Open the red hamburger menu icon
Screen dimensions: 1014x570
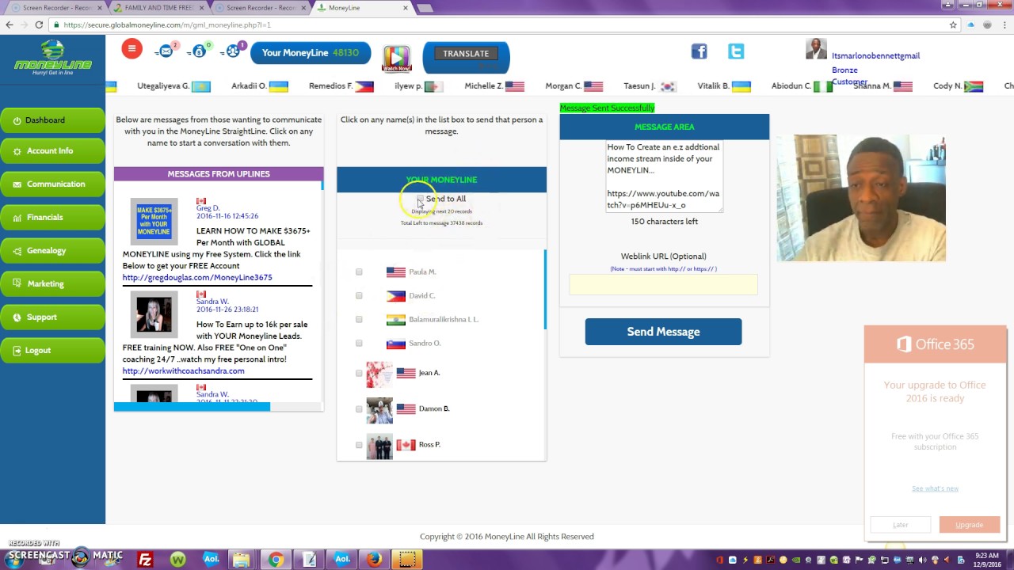coord(132,49)
